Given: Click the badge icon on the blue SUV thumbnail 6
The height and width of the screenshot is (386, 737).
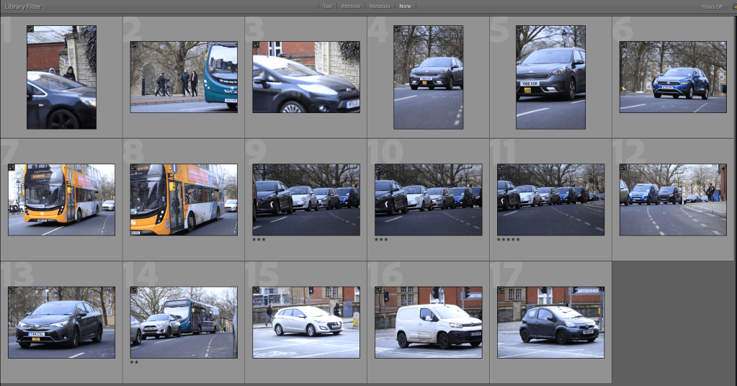Looking at the screenshot, I should (624, 45).
